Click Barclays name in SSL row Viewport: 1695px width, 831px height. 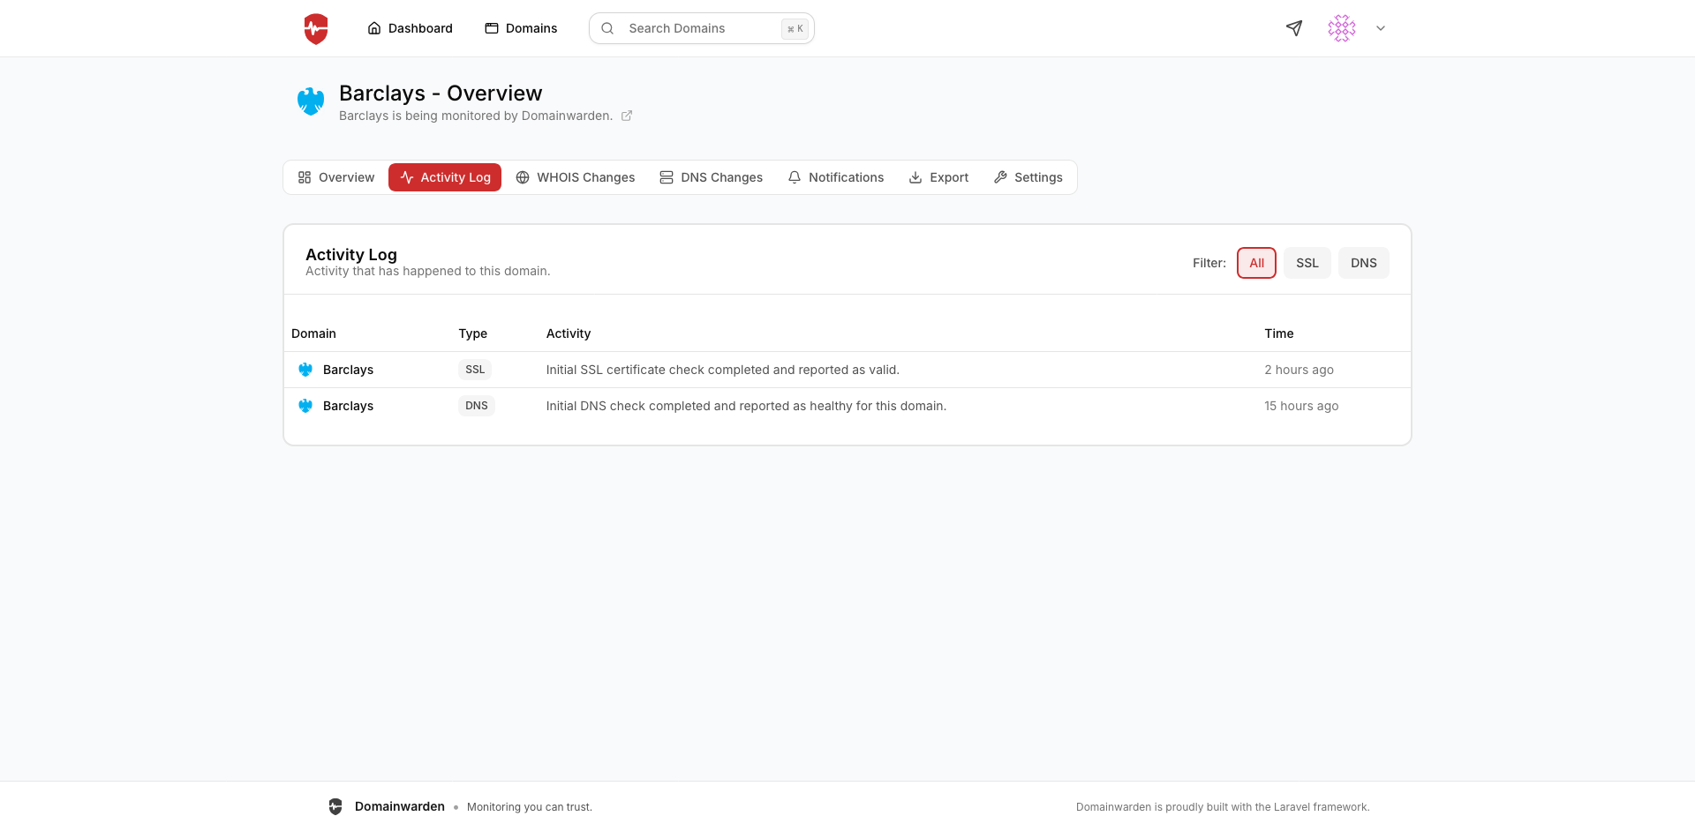click(x=348, y=370)
